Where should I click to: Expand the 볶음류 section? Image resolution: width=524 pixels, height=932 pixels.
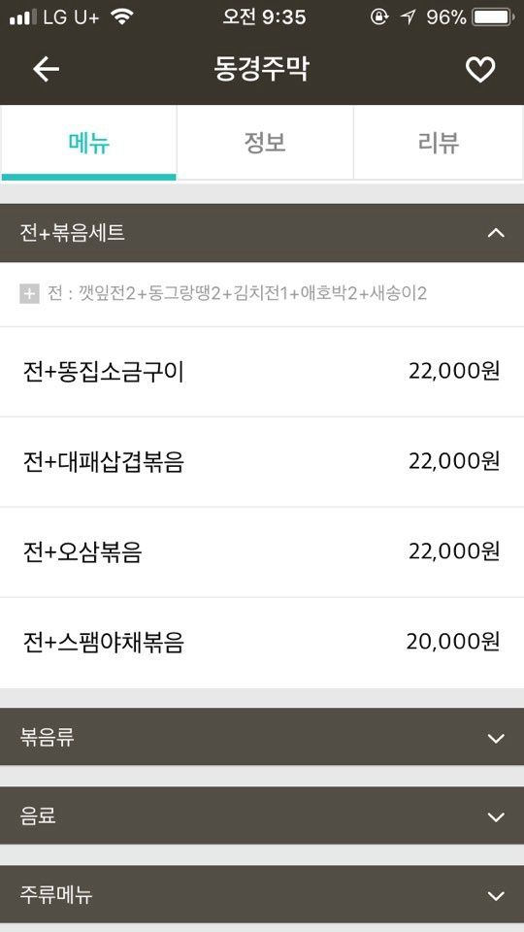tap(262, 738)
